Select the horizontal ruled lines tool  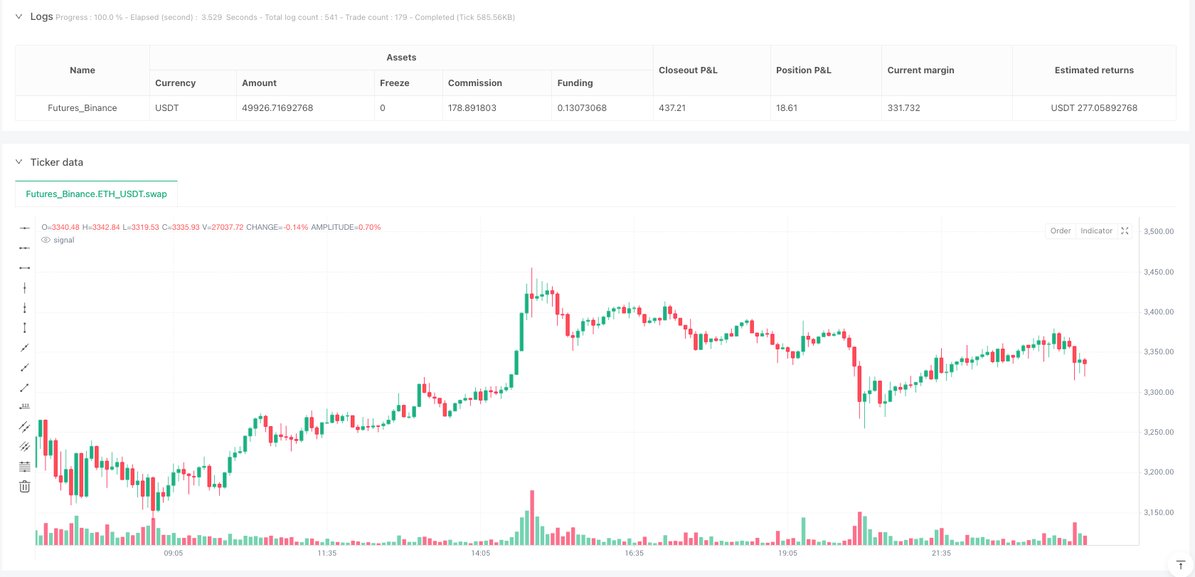coord(24,467)
